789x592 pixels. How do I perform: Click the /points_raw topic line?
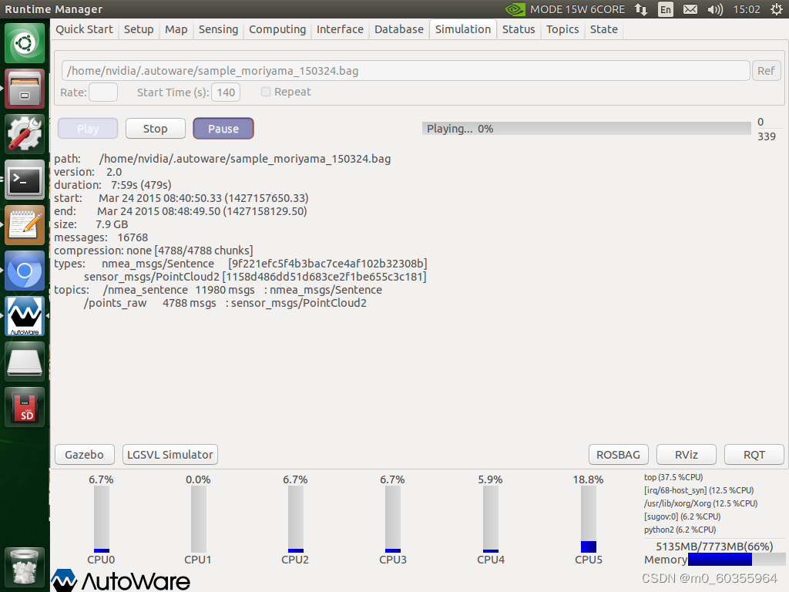pyautogui.click(x=226, y=302)
